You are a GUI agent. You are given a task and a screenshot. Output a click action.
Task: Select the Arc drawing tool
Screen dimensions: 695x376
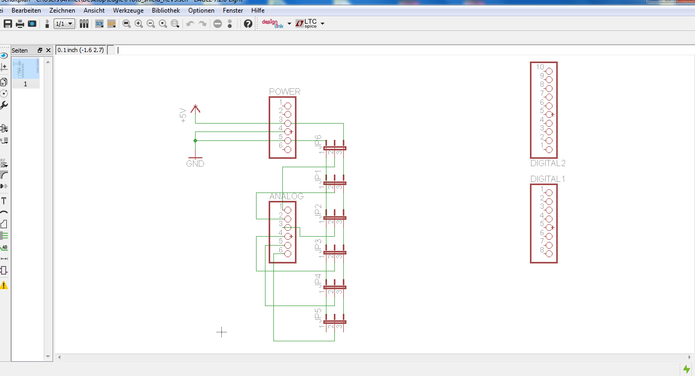tap(4, 212)
